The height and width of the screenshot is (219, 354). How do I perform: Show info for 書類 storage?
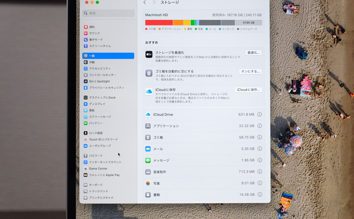click(259, 195)
